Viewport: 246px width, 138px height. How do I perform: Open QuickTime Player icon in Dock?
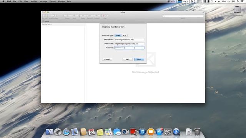pos(176,132)
